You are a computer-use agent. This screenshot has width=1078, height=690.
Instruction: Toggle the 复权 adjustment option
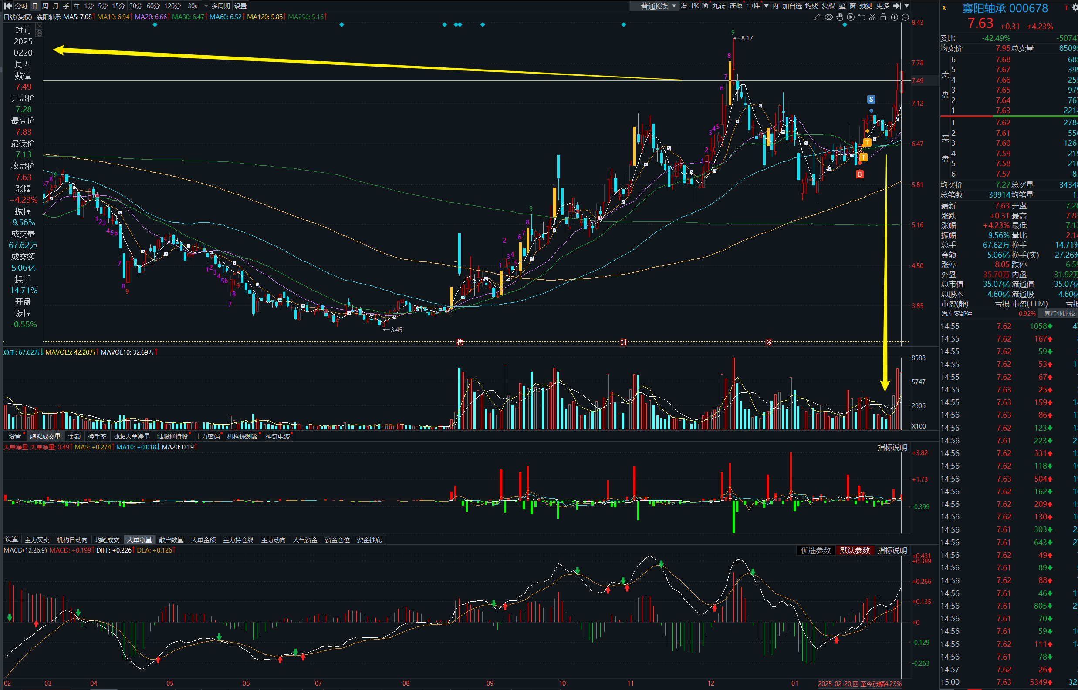click(828, 6)
